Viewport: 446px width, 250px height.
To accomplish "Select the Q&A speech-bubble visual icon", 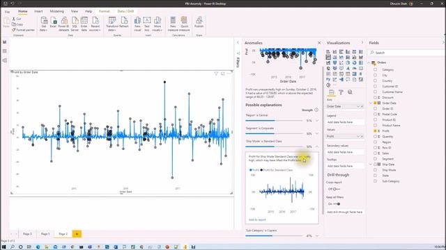I will pyautogui.click(x=348, y=79).
